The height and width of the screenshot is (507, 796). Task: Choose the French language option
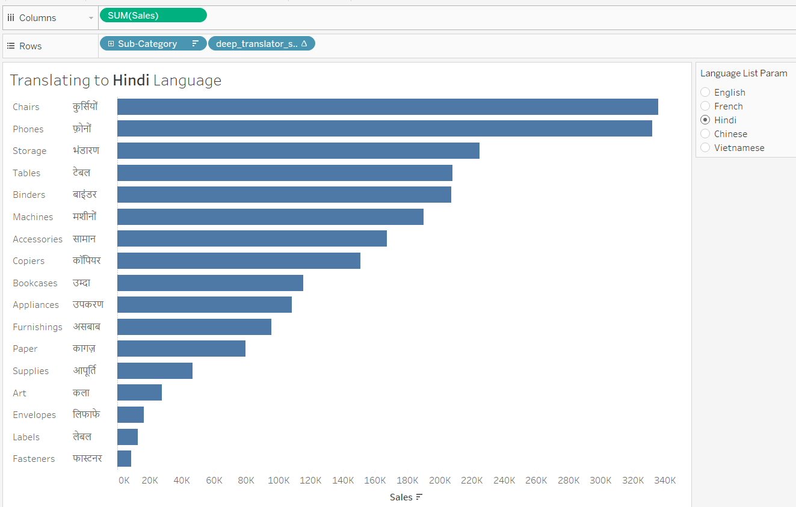[x=706, y=106]
